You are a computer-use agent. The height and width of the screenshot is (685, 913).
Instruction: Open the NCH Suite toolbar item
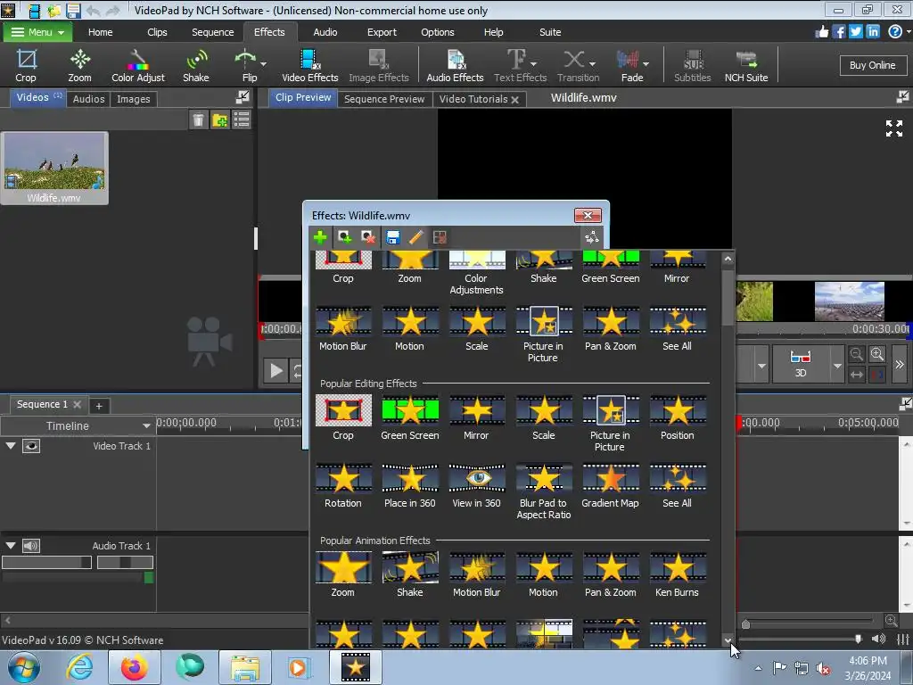point(746,65)
